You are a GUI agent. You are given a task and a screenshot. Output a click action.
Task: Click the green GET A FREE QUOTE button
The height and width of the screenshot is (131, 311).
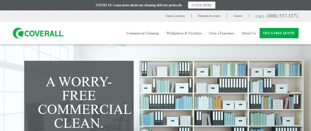click(x=279, y=33)
